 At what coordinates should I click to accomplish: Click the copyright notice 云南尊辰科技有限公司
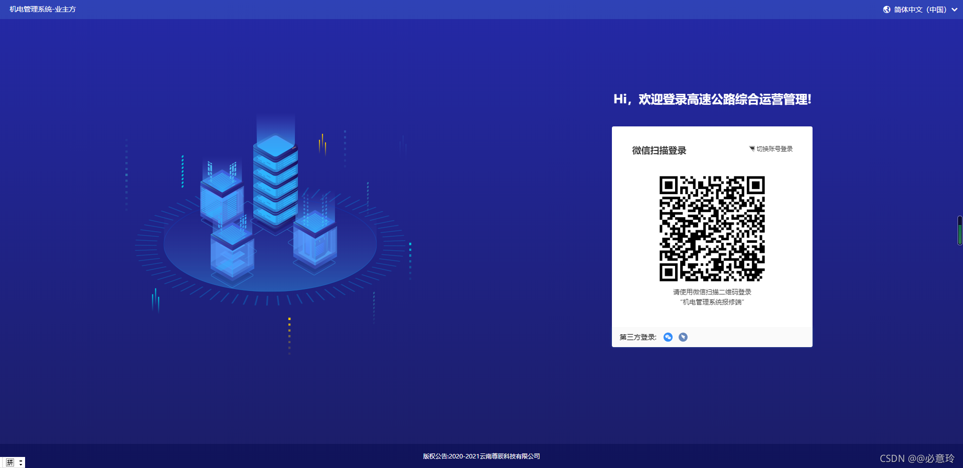click(x=481, y=456)
